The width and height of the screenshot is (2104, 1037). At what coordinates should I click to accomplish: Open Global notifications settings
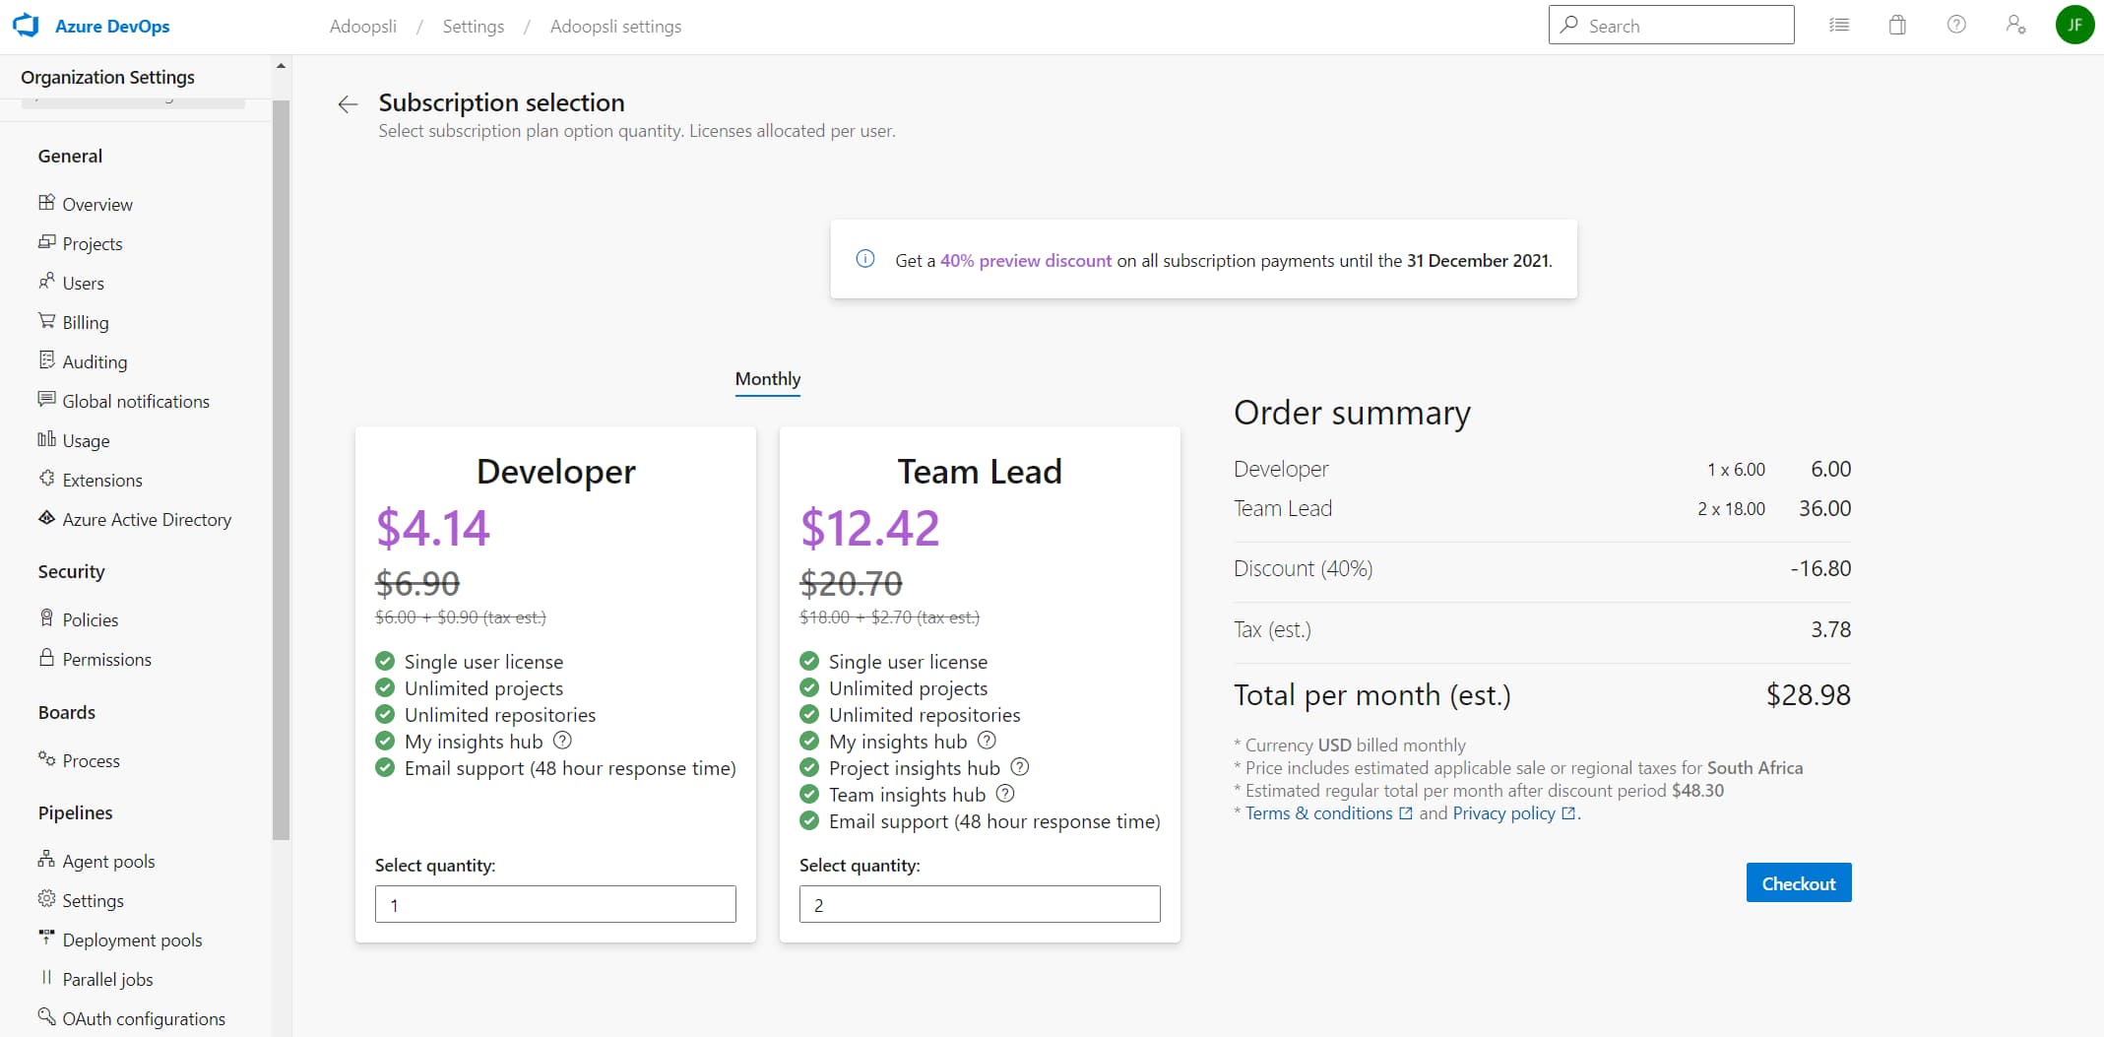click(x=136, y=401)
